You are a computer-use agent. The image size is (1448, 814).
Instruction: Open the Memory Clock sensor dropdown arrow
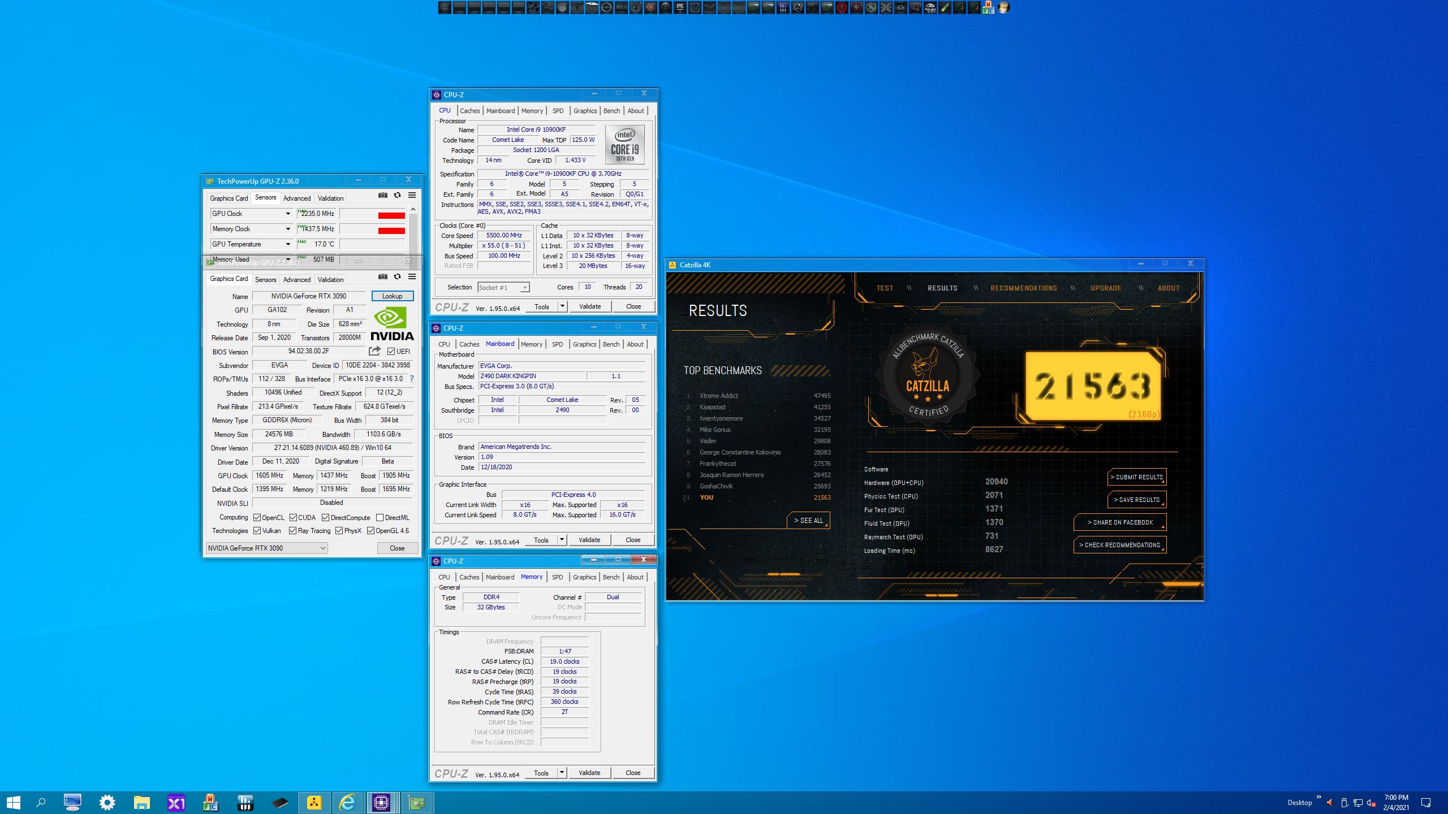(x=287, y=229)
